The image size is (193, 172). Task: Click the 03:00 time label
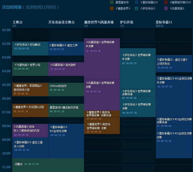pos(6,58)
